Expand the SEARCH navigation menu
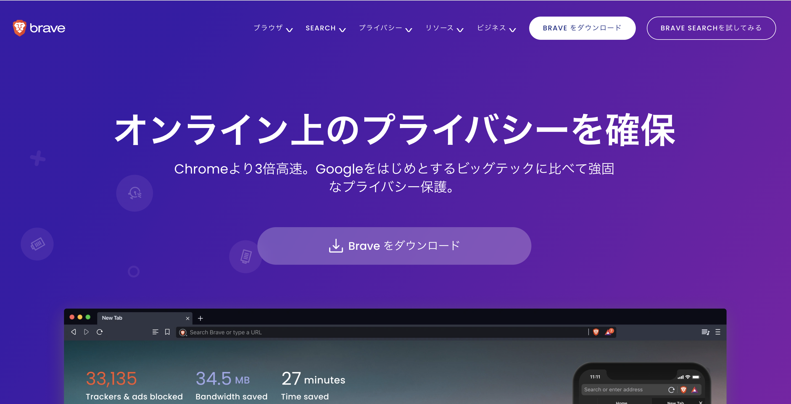 [x=326, y=28]
